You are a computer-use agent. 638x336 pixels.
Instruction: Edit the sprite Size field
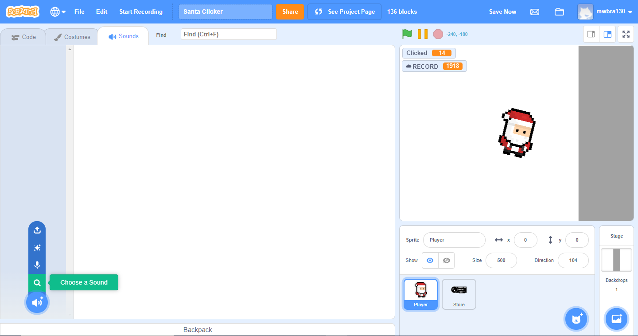tap(501, 260)
